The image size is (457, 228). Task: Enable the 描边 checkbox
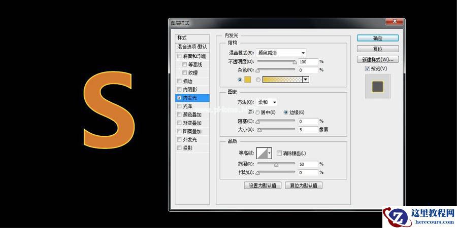click(x=179, y=81)
